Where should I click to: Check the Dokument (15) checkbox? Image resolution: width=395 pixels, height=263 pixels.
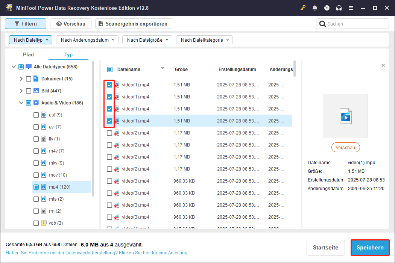pos(29,79)
